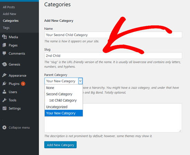The image size is (190, 155).
Task: Choose None from parent category list
Action: click(x=64, y=88)
